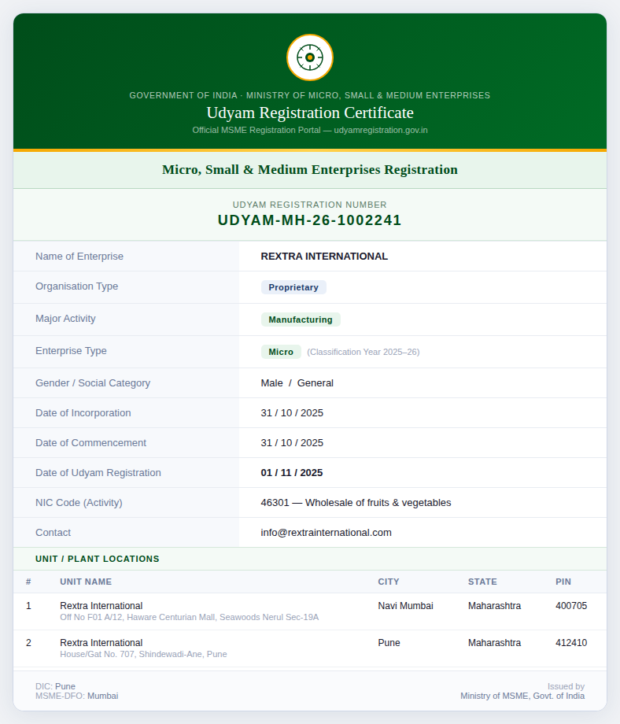Click Maharashtra in the Navi Mumbai row
The height and width of the screenshot is (724, 620).
coord(494,606)
